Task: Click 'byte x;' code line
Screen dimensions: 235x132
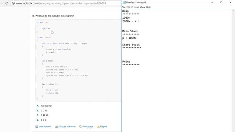Action: (x=46, y=29)
